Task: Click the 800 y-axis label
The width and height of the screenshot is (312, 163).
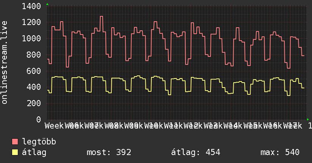Action: [x=34, y=55]
